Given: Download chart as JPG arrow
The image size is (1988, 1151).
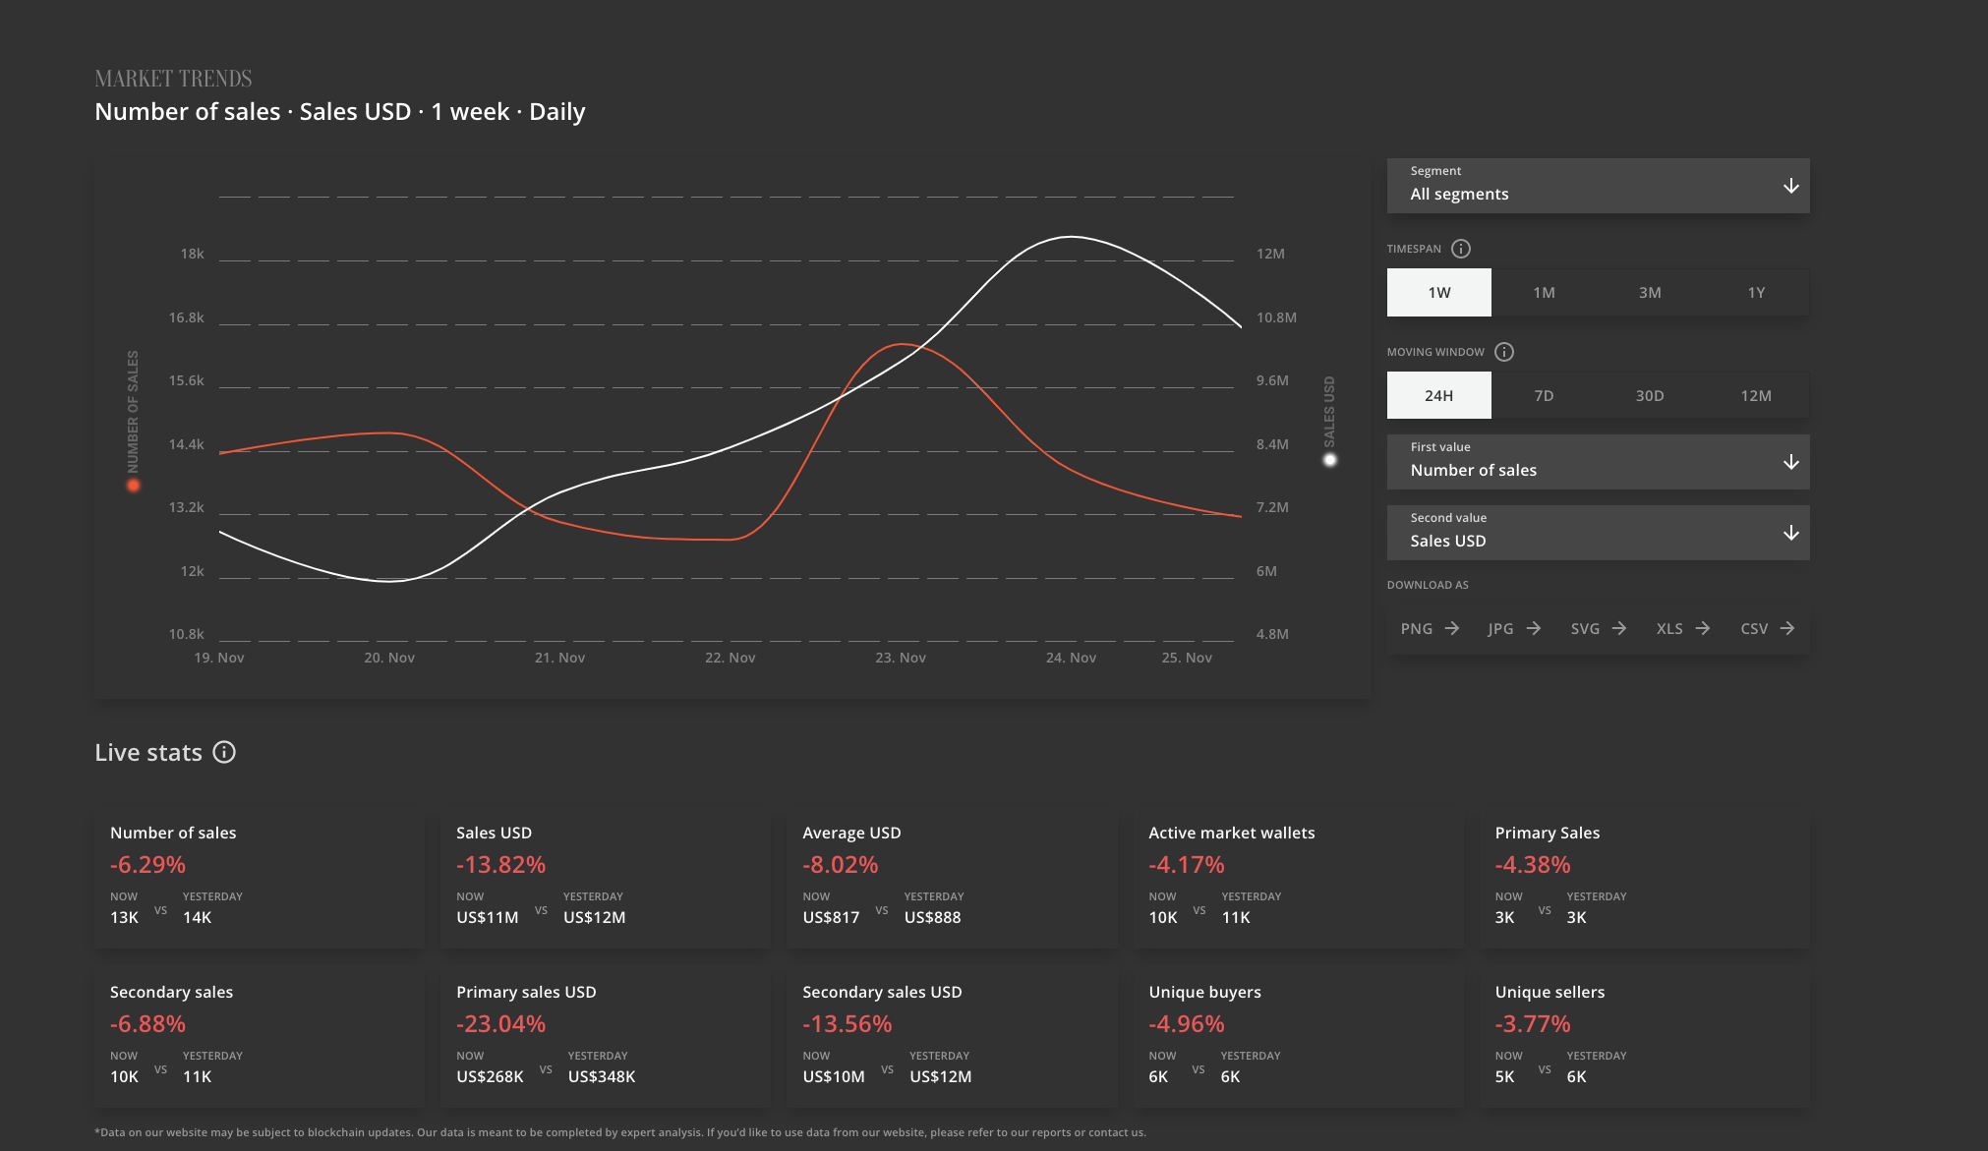Looking at the screenshot, I should [x=1534, y=628].
